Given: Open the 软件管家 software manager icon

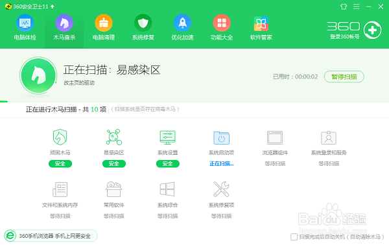Looking at the screenshot, I should pyautogui.click(x=261, y=24).
